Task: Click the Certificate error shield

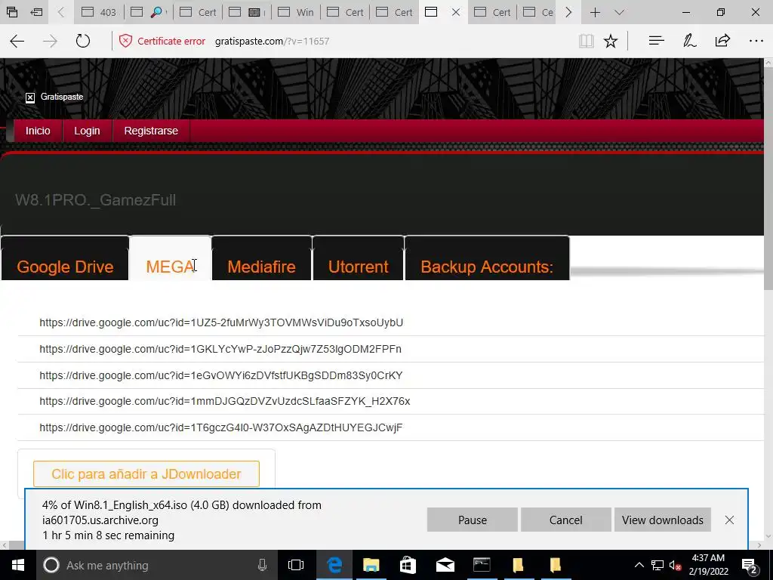Action: [x=126, y=41]
